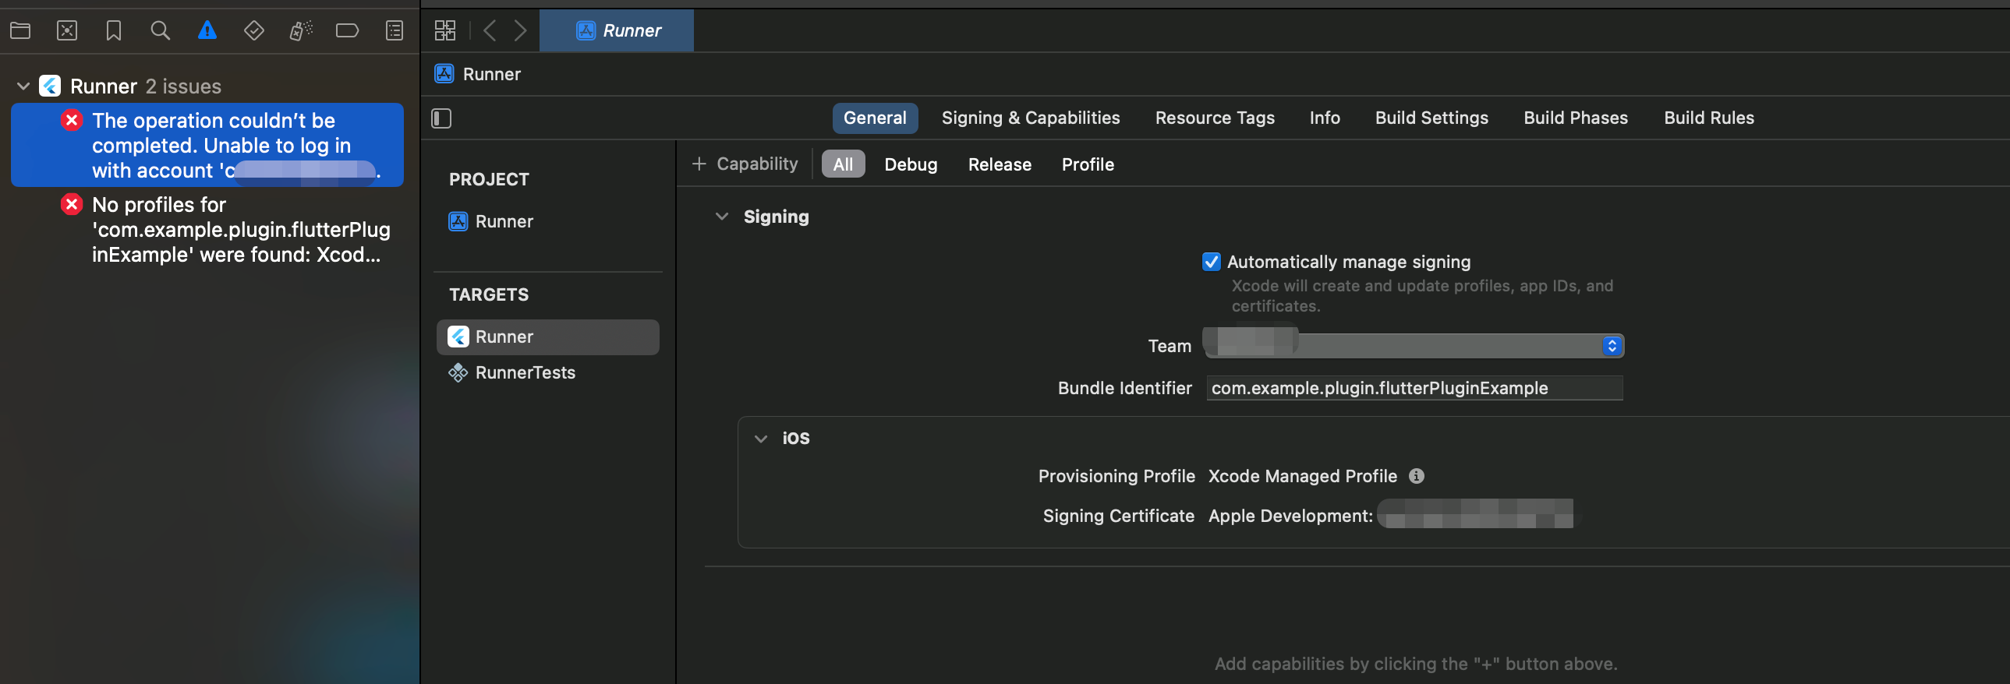Image resolution: width=2010 pixels, height=684 pixels.
Task: Select the Issue navigator warning icon
Action: tap(207, 30)
